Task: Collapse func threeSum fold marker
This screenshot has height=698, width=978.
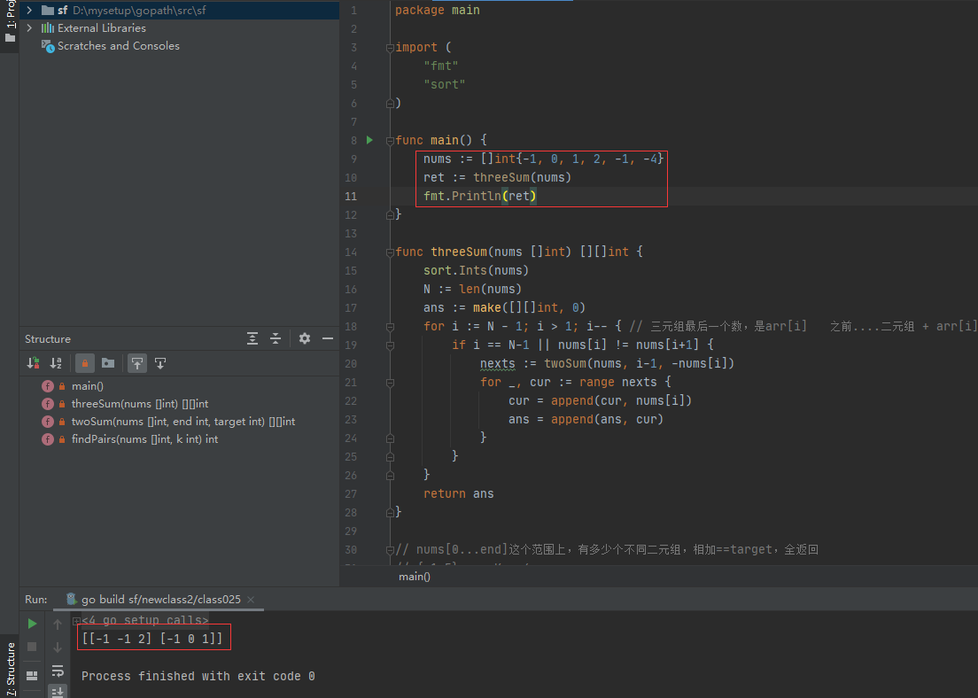Action: pos(390,252)
